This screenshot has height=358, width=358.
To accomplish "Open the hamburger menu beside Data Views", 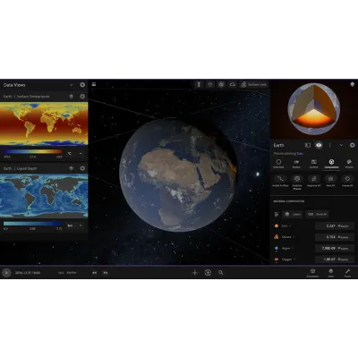I will (x=94, y=84).
